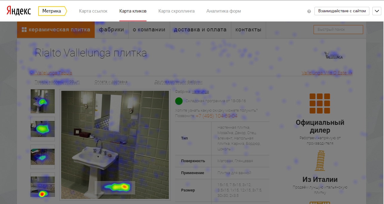Click Из Италии heading
The image size is (384, 204).
click(320, 180)
